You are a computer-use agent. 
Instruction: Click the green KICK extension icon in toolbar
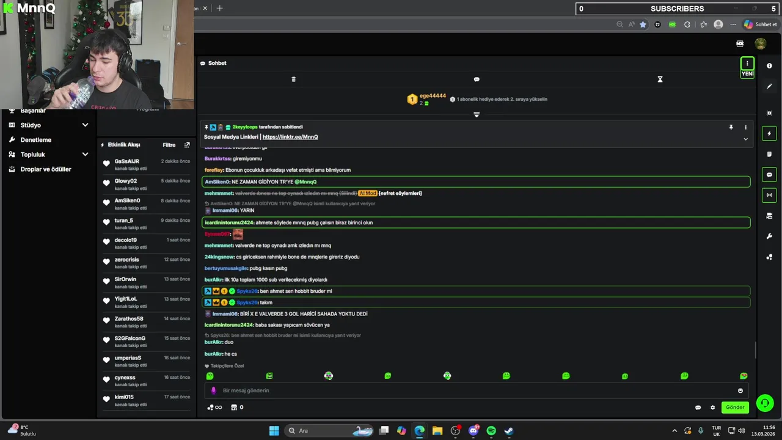[x=673, y=24]
